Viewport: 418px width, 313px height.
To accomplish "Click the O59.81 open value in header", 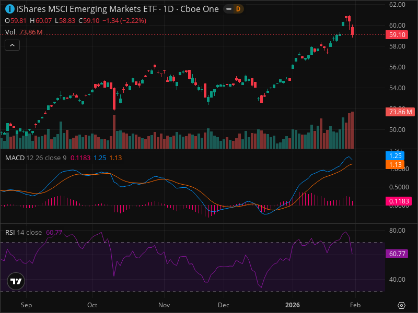I will pyautogui.click(x=16, y=21).
